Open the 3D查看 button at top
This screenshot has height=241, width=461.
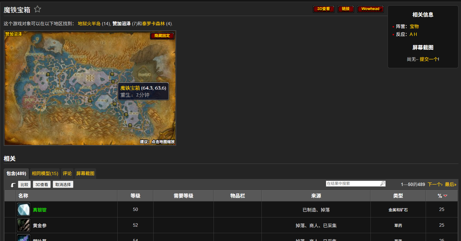(323, 9)
